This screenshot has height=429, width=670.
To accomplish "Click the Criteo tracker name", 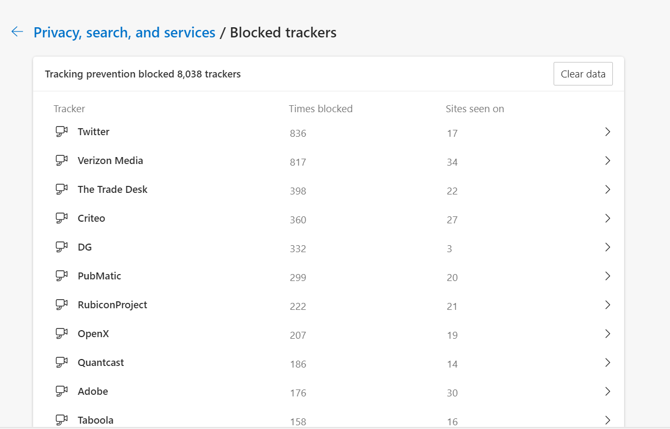I will (x=91, y=219).
